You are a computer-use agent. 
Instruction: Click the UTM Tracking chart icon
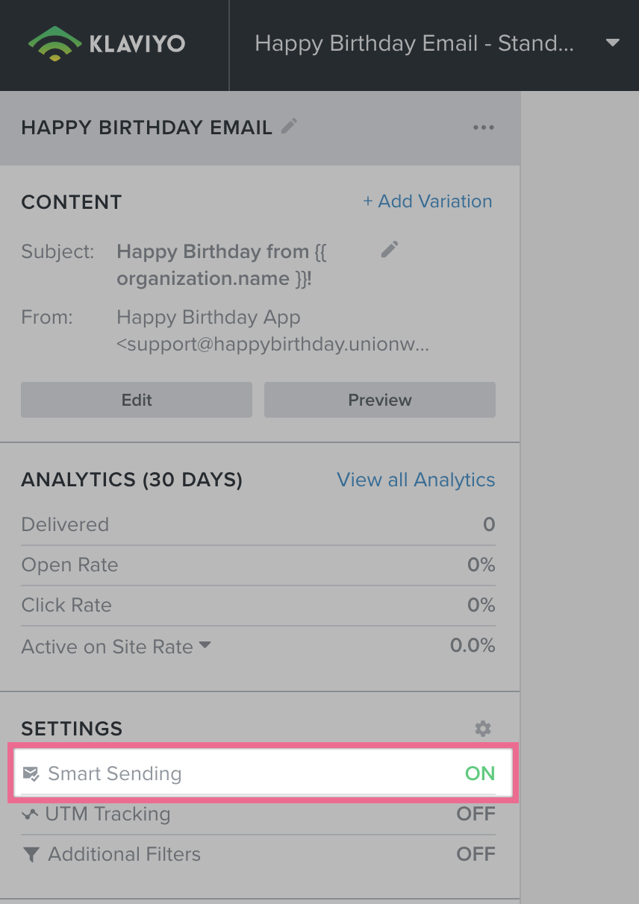pos(30,814)
